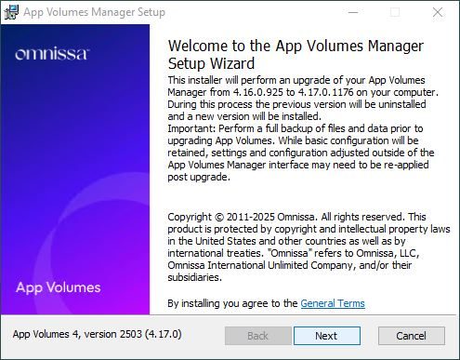Click the 'Important: Perform a full backup' line
Screen dimensions: 460x360
pos(296,128)
